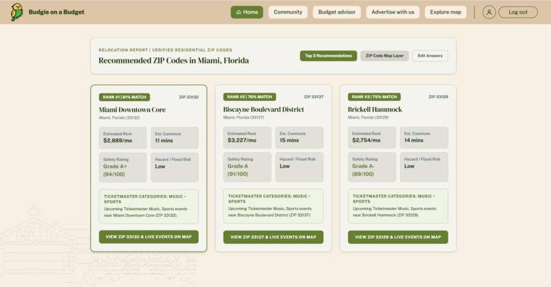Click the 15 mins commute value
This screenshot has width=551, height=287.
[289, 140]
